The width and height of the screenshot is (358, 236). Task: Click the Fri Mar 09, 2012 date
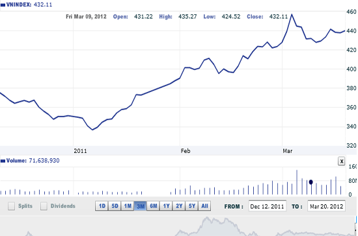(x=86, y=17)
